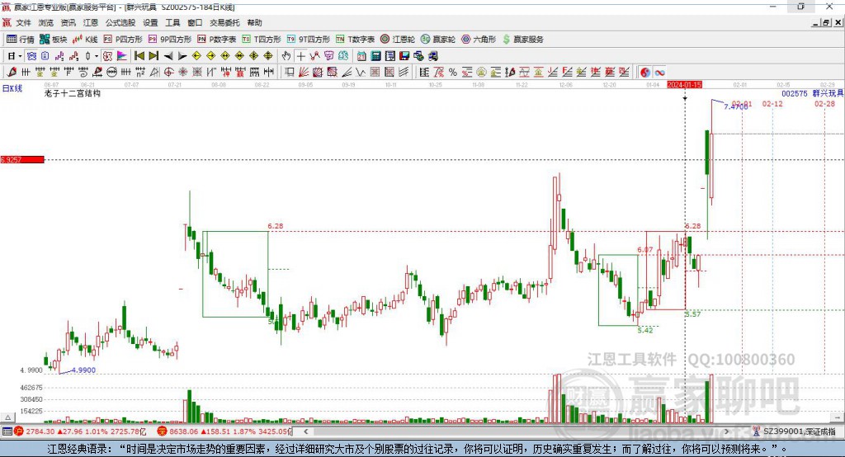
Task: Step chart right with black arrow
Action: tap(182, 56)
